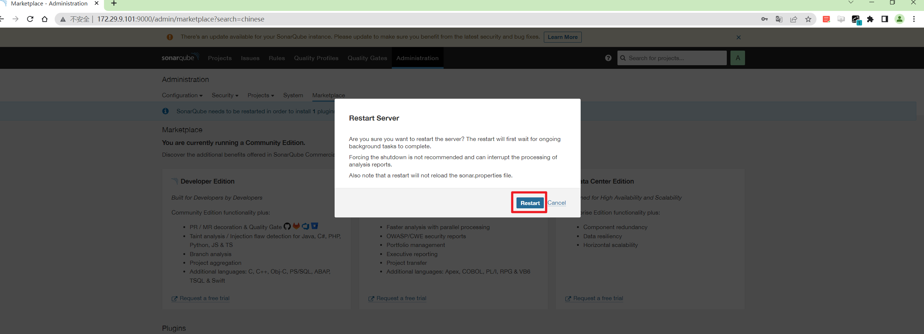Click the GitHub icon in Developer Edition
This screenshot has height=334, width=924.
point(287,226)
